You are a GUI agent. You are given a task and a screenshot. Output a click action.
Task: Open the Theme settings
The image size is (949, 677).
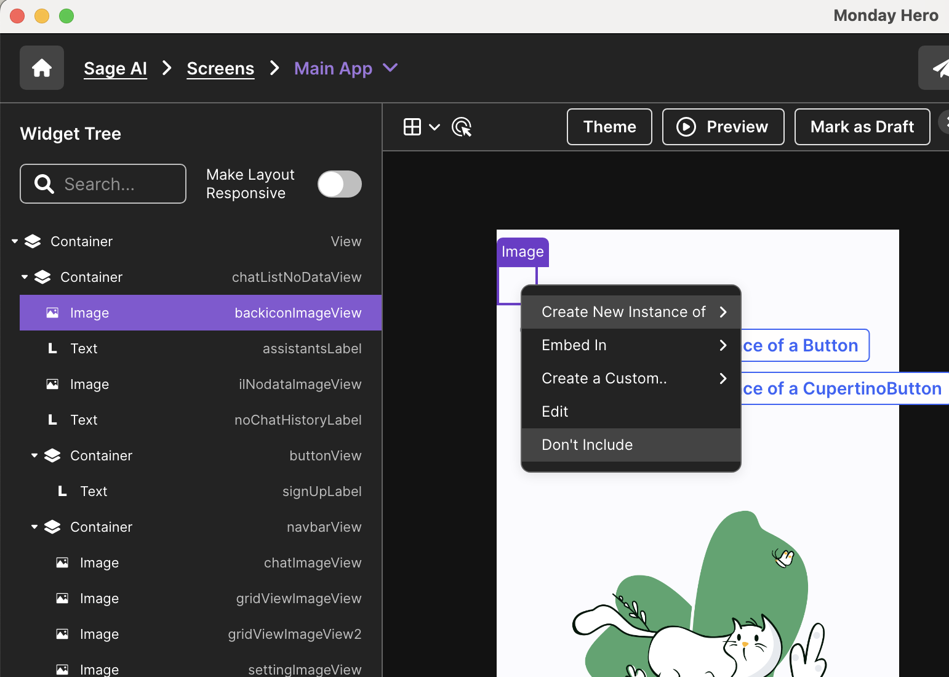point(609,127)
